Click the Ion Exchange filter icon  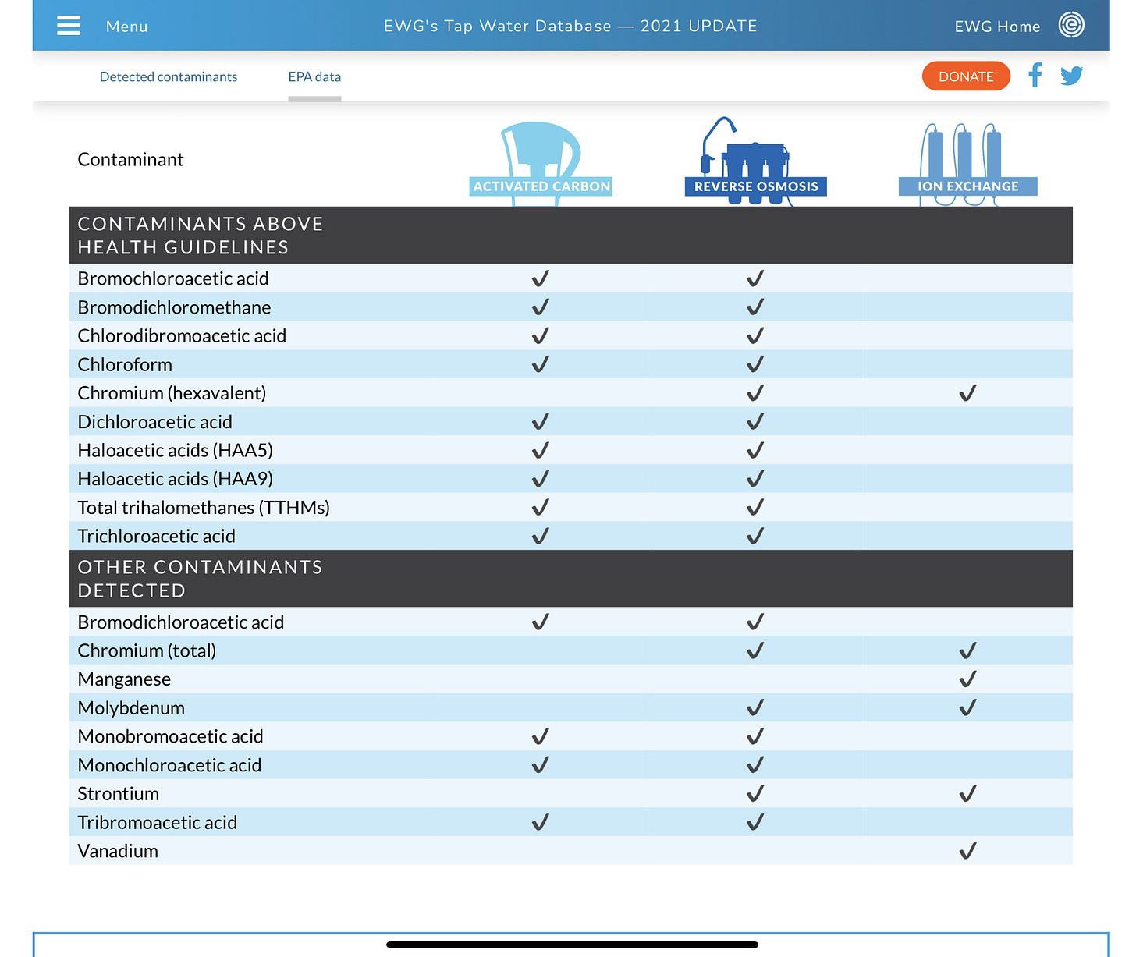(x=967, y=164)
